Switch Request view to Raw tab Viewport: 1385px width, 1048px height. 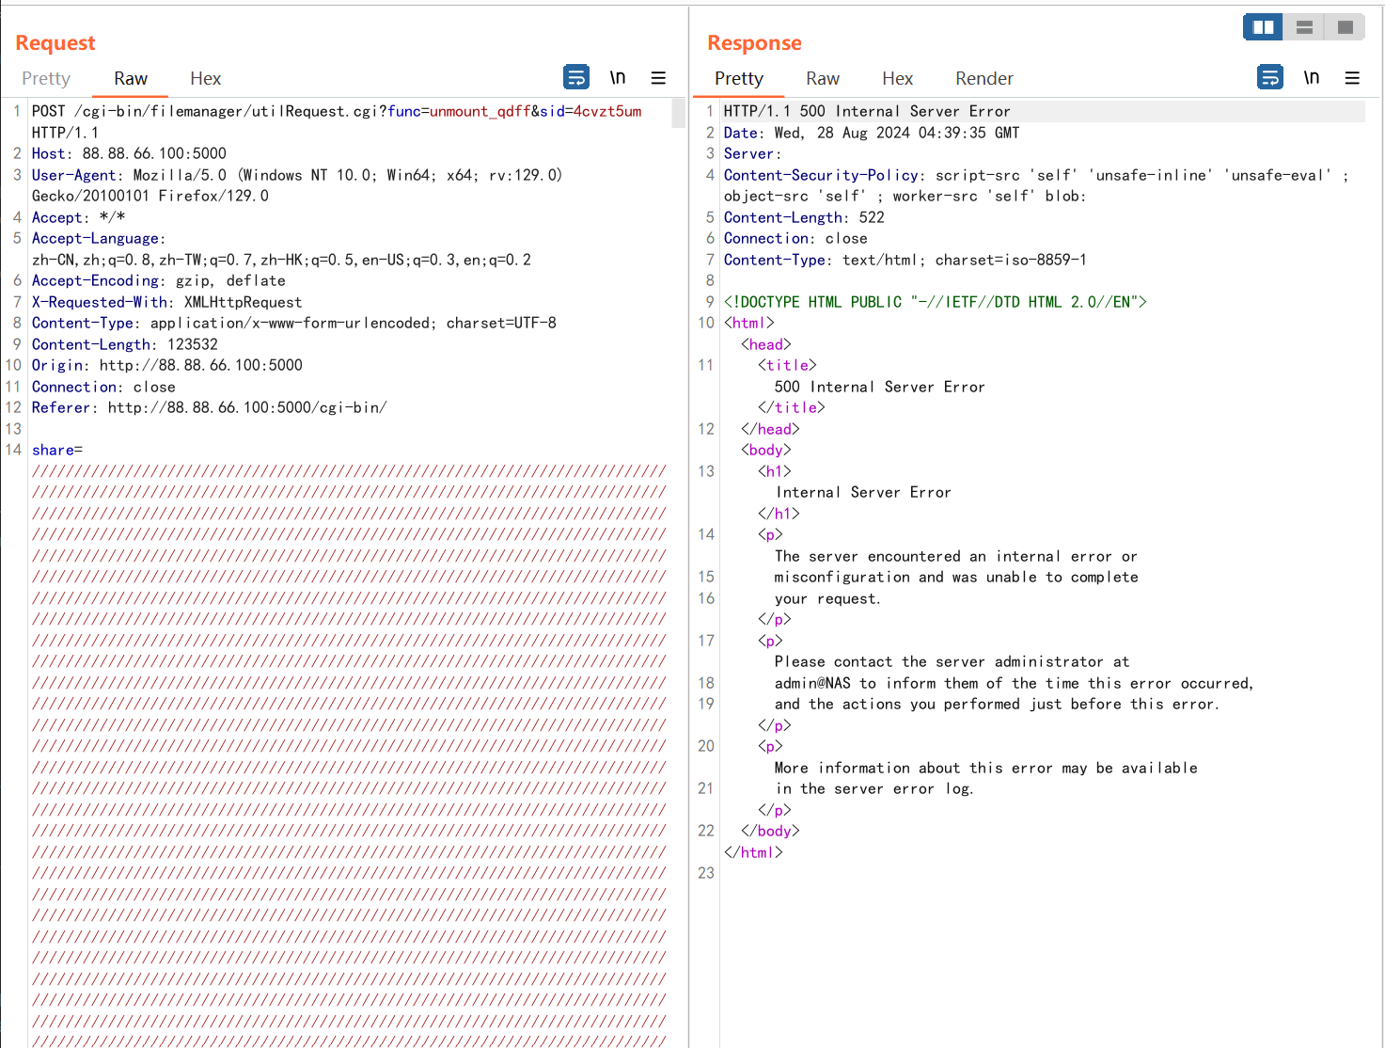(131, 79)
